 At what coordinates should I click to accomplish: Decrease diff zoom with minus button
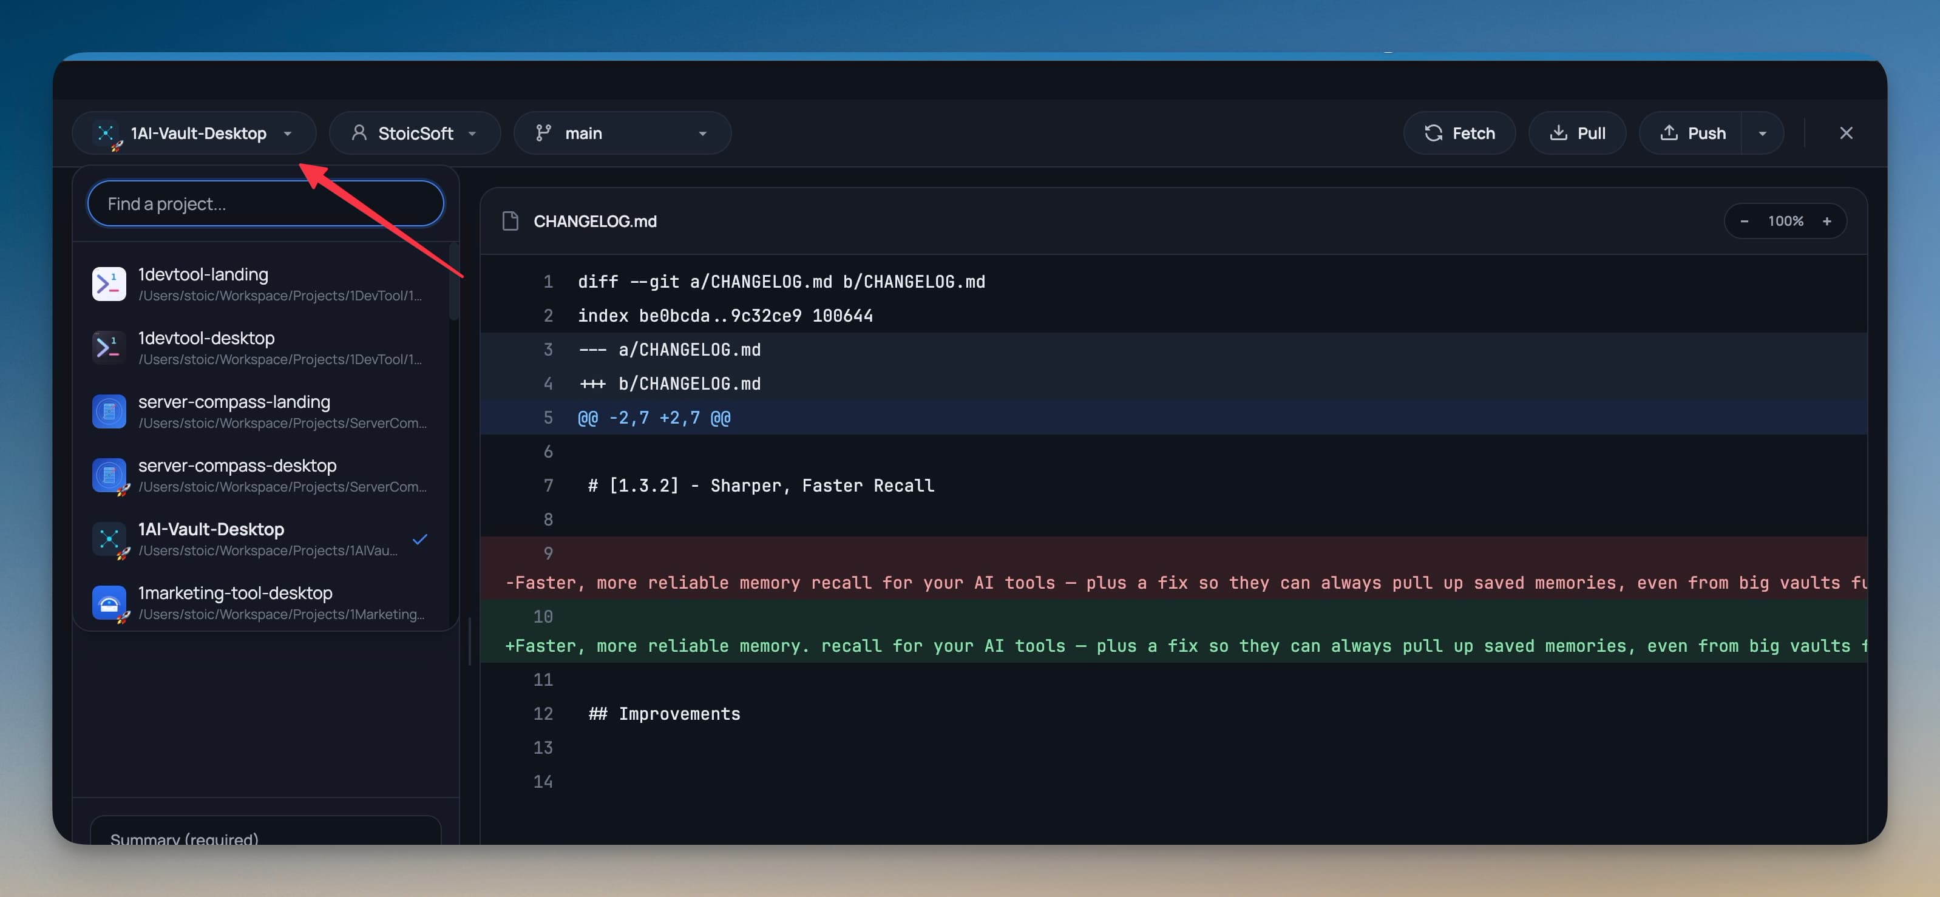coord(1744,221)
